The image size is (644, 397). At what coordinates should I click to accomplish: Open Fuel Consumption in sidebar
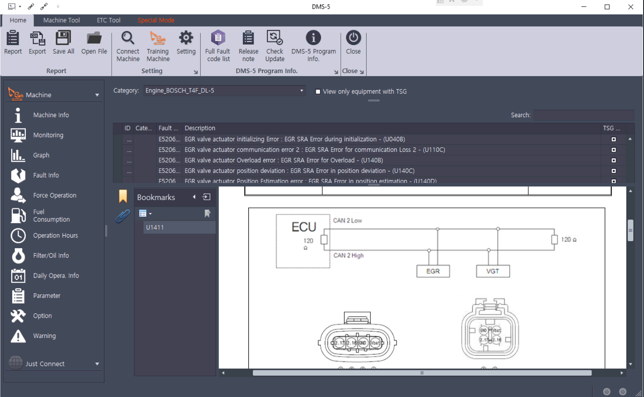[x=51, y=215]
